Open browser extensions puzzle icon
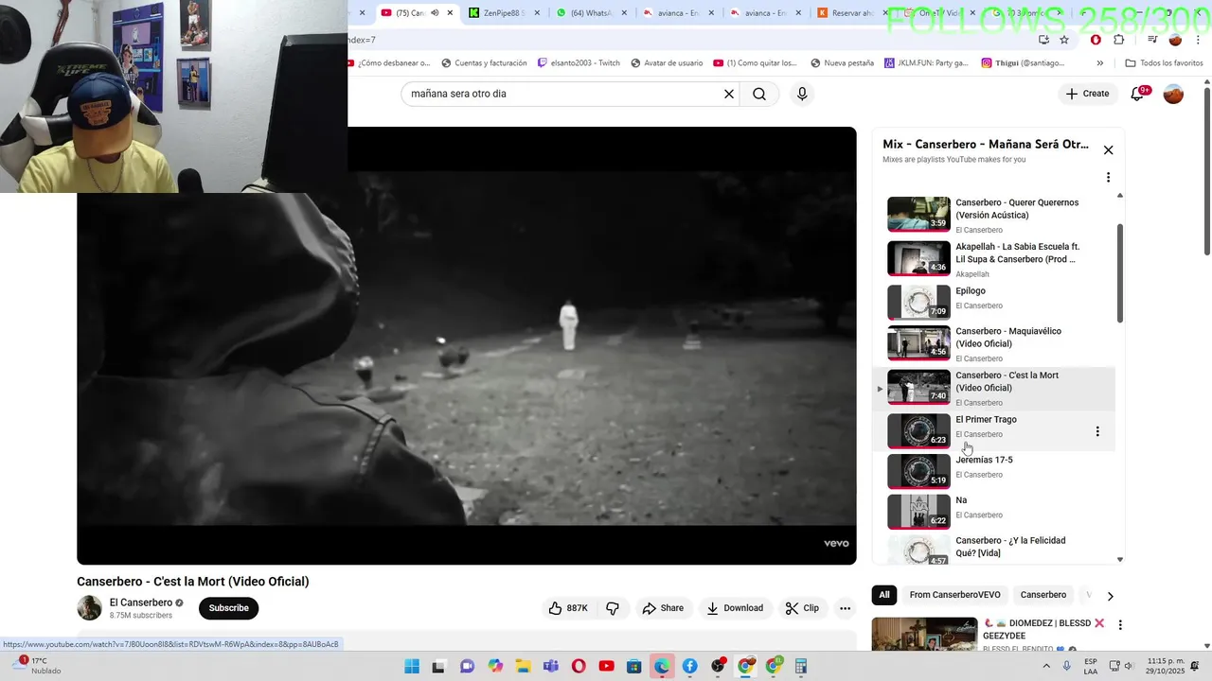Image resolution: width=1212 pixels, height=681 pixels. 1118,40
